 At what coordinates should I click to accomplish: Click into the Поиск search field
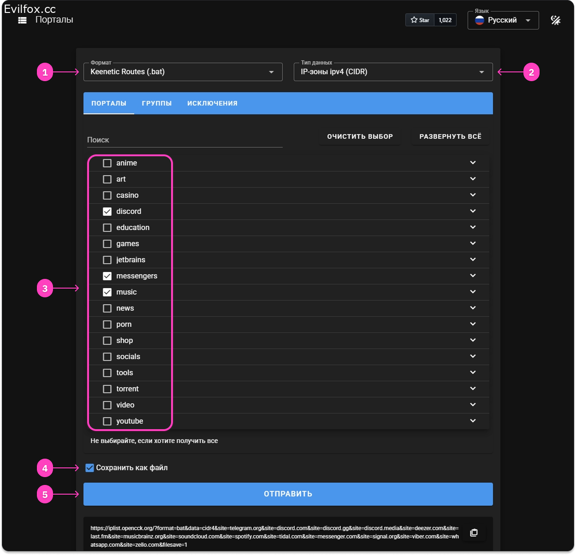pyautogui.click(x=184, y=140)
